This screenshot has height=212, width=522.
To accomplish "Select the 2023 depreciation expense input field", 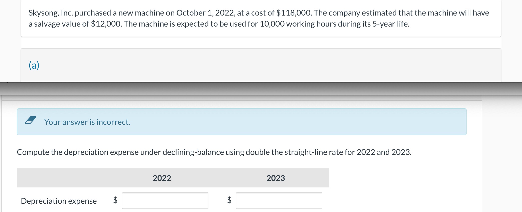I will [279, 201].
